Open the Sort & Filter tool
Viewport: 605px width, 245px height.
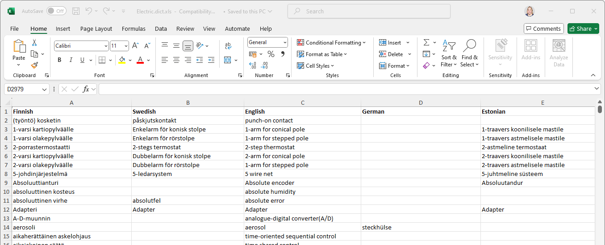point(449,53)
